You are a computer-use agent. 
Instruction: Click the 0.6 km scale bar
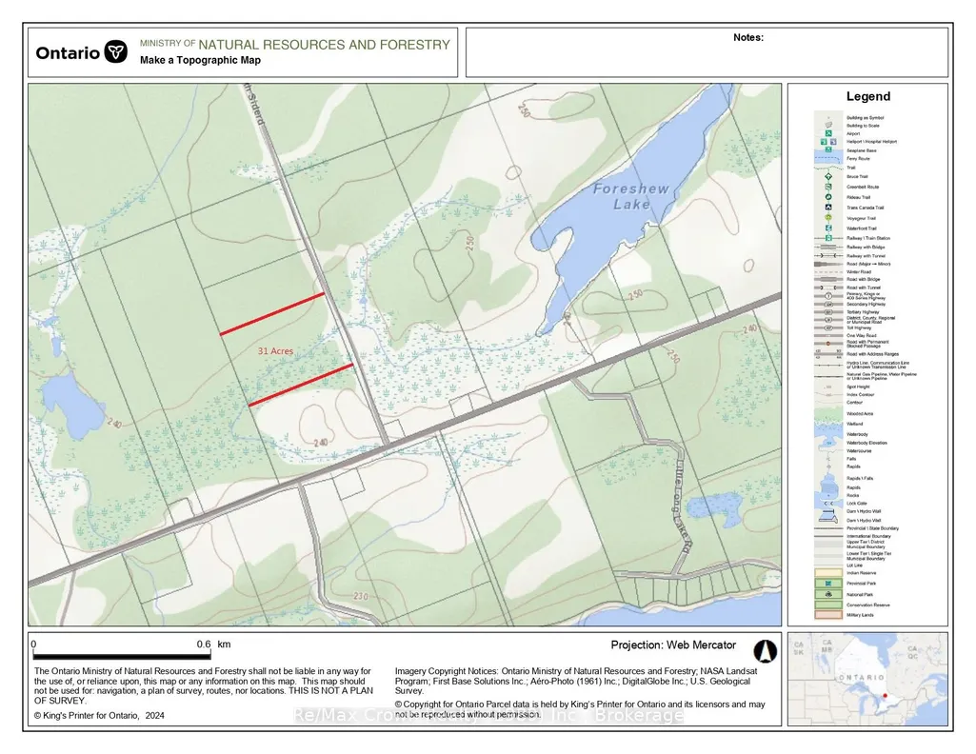121,656
